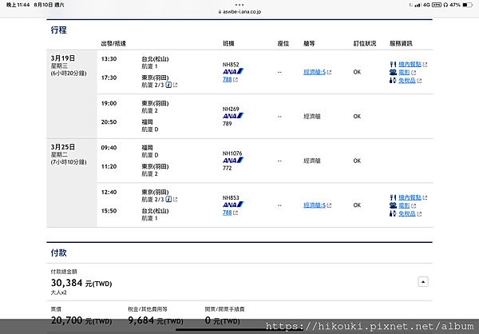Click the ANA logo for flight NH1076

click(233, 161)
